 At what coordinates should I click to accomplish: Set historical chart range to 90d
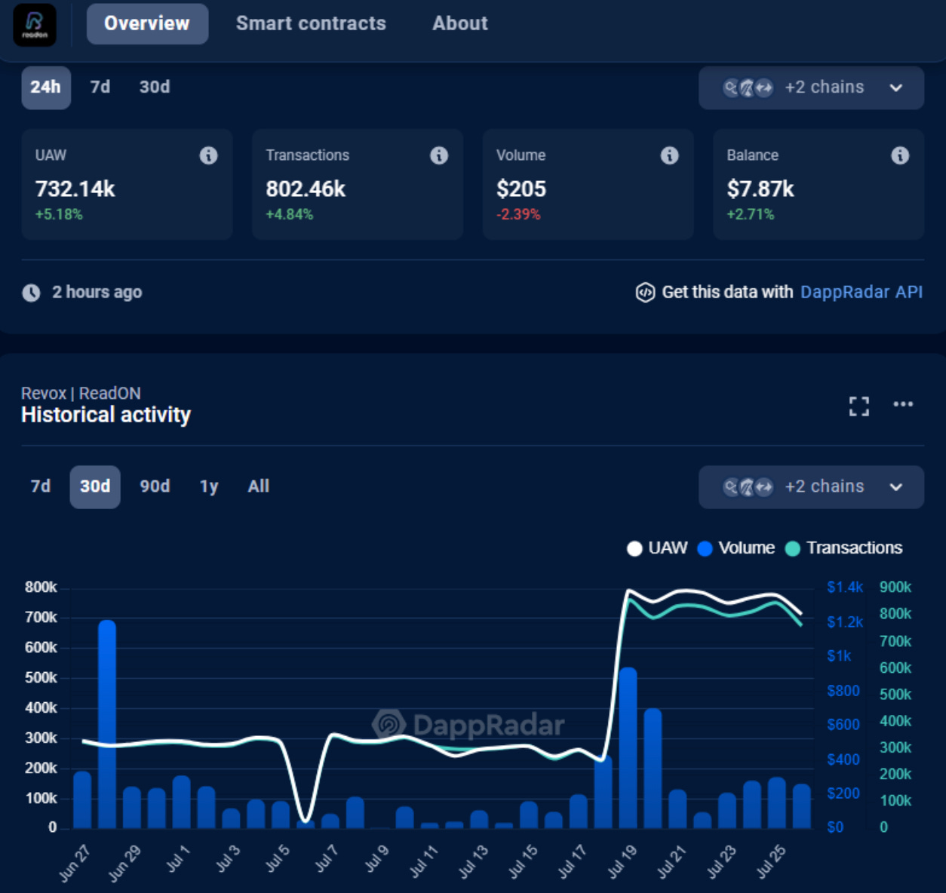click(x=155, y=486)
